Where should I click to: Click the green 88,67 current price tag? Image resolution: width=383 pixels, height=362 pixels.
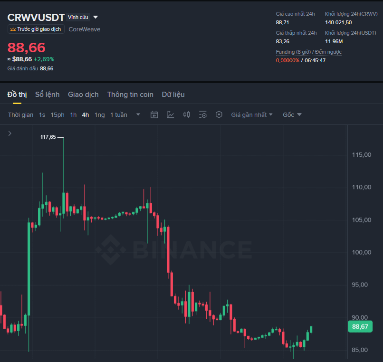[360, 326]
